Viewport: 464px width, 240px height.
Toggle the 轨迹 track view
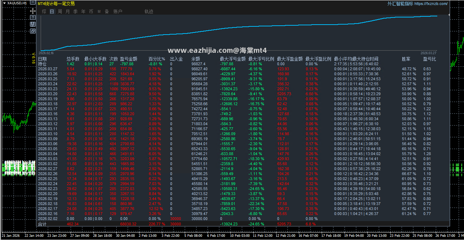[149, 11]
